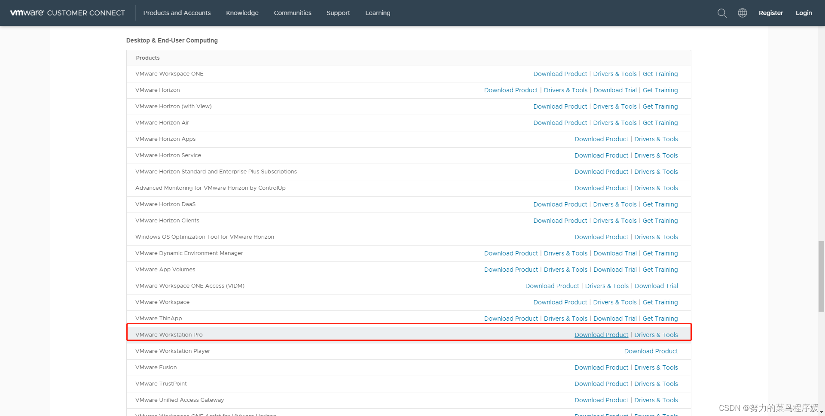825x416 pixels.
Task: Click the scrollbar down arrow
Action: point(821,412)
